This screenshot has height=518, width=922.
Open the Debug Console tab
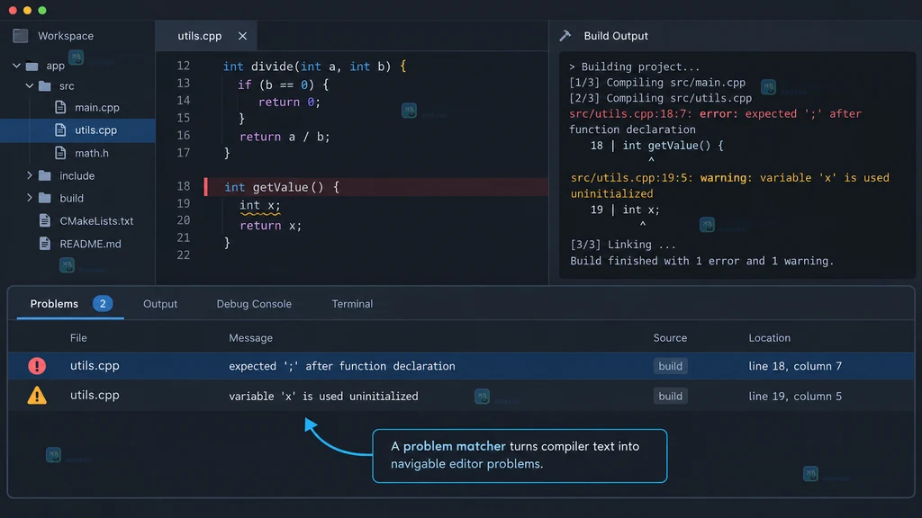click(x=254, y=304)
